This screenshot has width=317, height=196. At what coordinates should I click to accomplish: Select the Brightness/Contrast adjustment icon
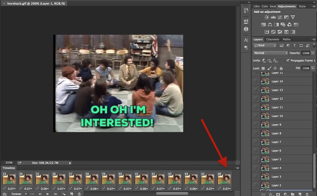coord(267,17)
